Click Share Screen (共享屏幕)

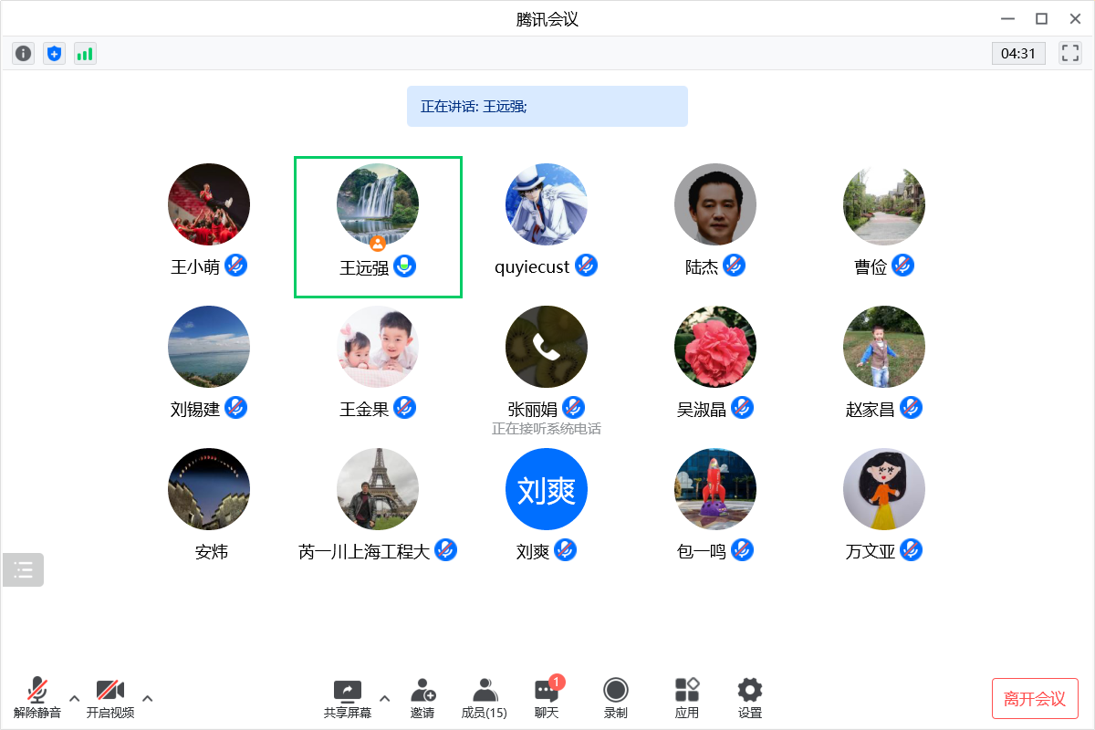tap(348, 698)
